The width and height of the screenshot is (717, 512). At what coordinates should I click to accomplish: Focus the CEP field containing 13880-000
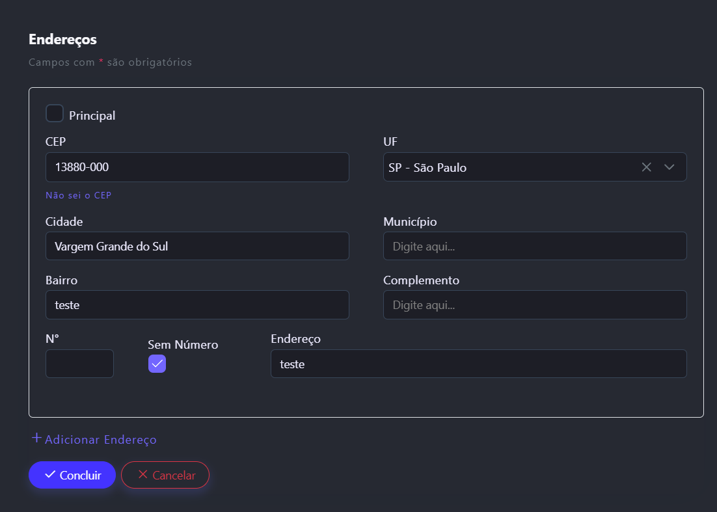tap(197, 167)
